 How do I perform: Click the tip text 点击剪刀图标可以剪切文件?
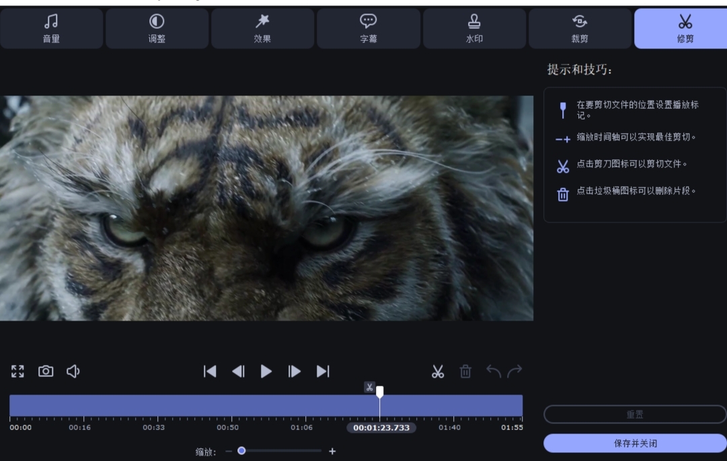point(632,164)
